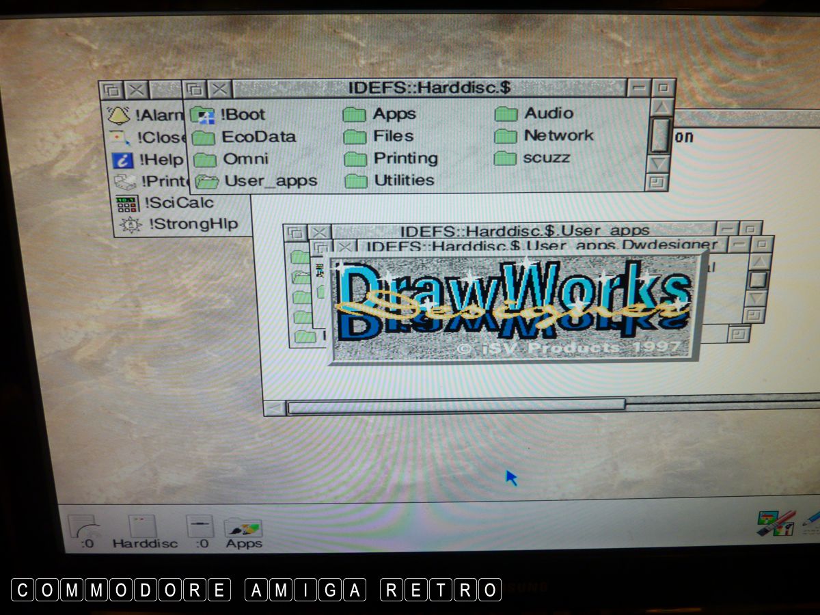Click the Files folder in Harddisc.$
The width and height of the screenshot is (820, 615).
[x=356, y=137]
